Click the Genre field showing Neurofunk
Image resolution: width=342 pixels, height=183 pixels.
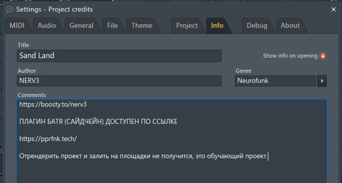tap(275, 81)
